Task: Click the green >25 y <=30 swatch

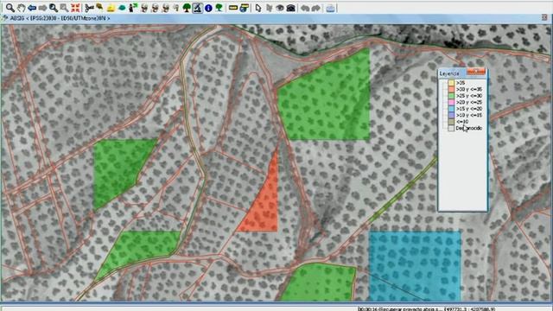Action: (x=451, y=96)
